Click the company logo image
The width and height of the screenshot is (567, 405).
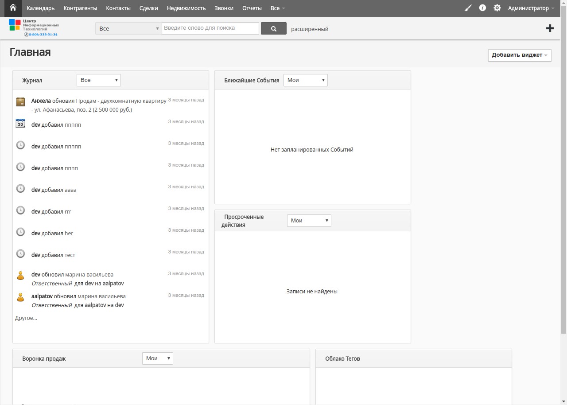pyautogui.click(x=34, y=27)
